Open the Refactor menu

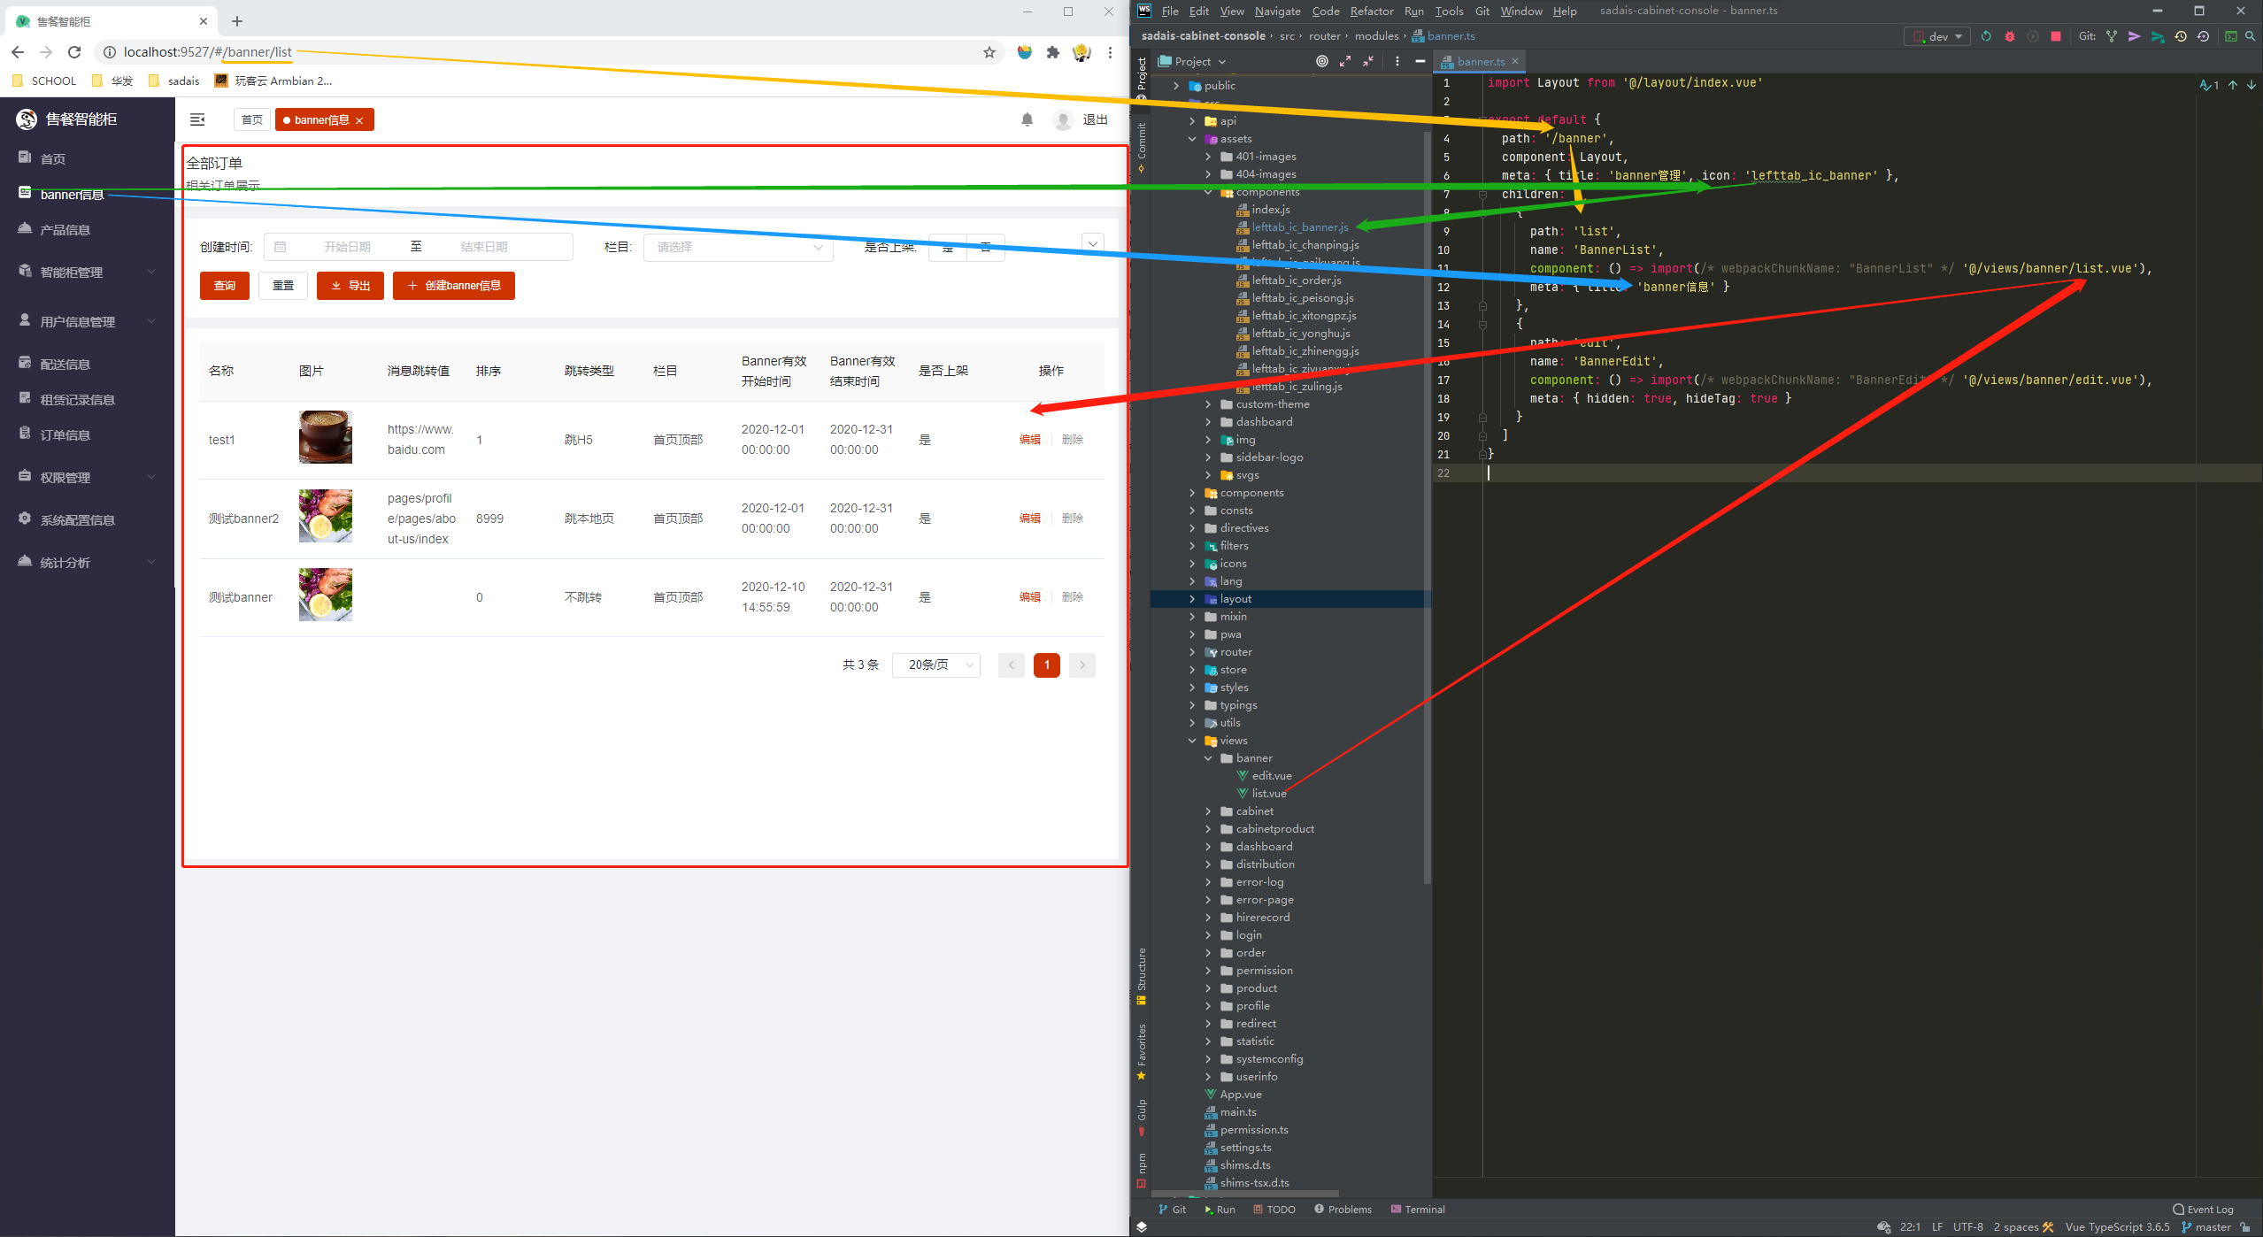pyautogui.click(x=1371, y=11)
